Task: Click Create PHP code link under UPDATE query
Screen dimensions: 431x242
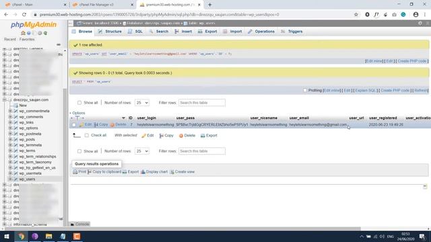Action: click(411, 61)
